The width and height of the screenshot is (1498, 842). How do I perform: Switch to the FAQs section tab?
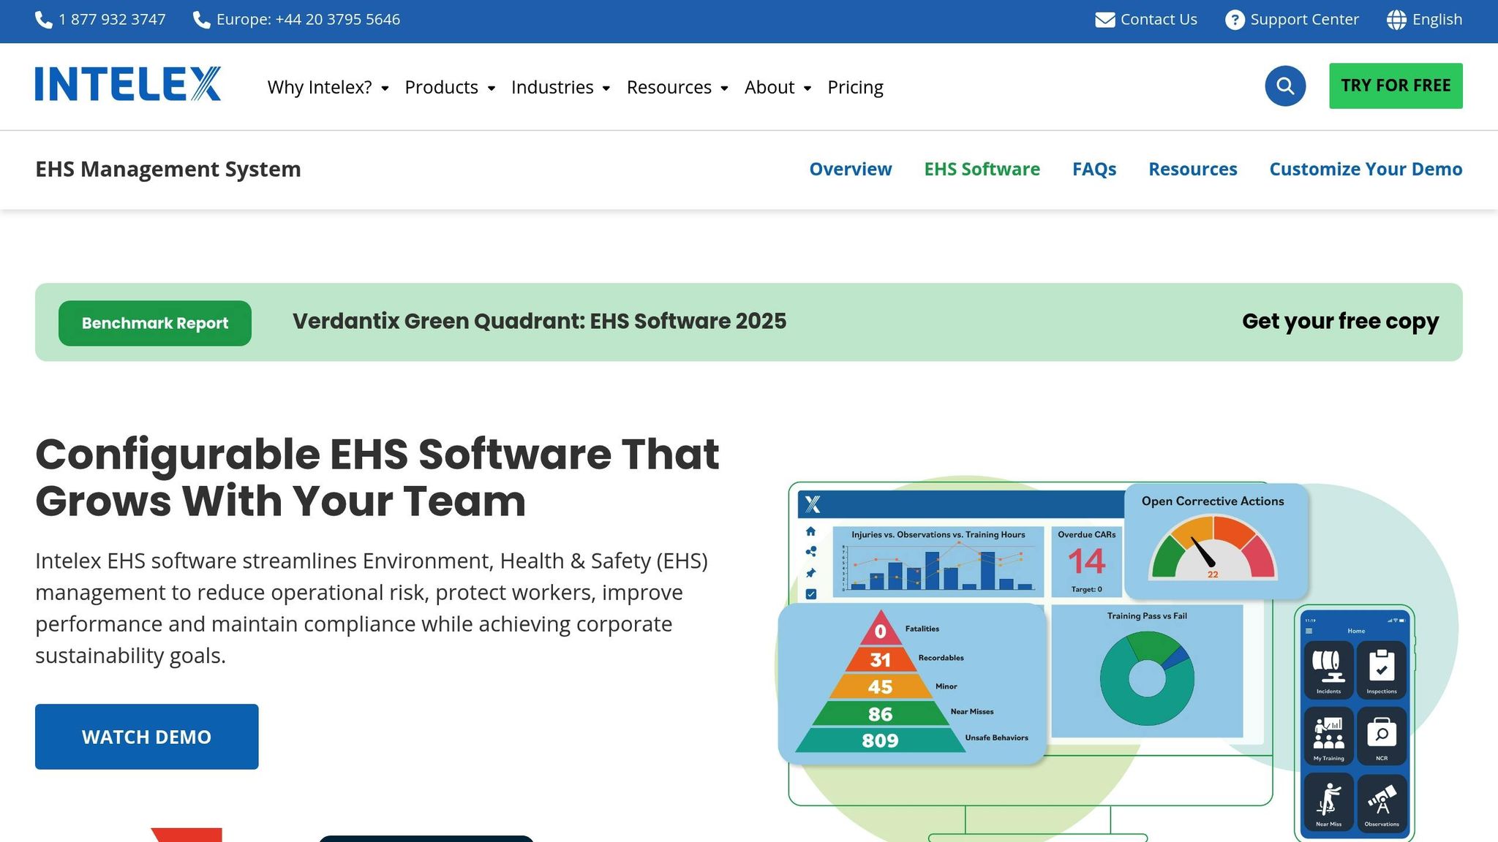(1094, 170)
